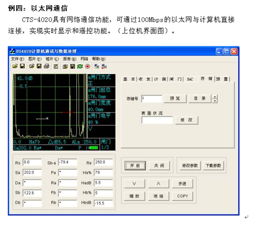Screen dimensions: 268x225
Task: Switch to the DAC tab
Action: click(x=190, y=79)
